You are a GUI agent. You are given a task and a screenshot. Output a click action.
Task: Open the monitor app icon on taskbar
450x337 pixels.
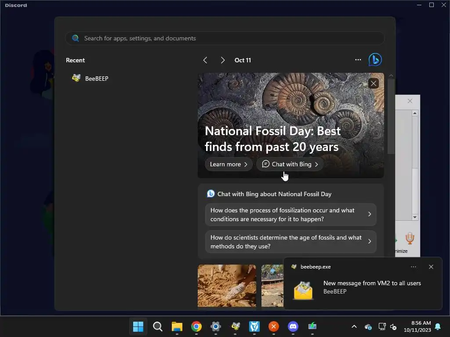click(x=312, y=326)
